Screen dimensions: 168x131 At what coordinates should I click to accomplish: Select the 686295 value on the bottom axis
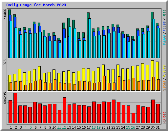(5, 98)
